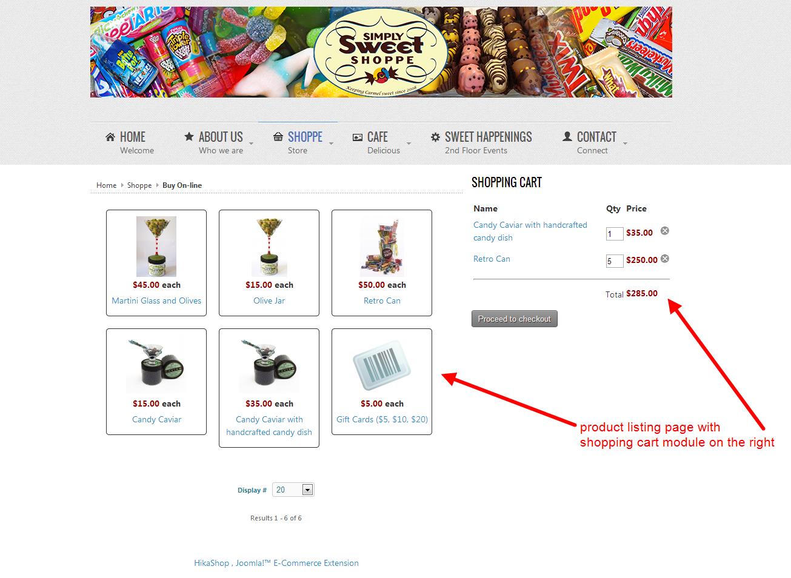791x578 pixels.
Task: Remove Retro Can from the cart
Action: pyautogui.click(x=665, y=259)
